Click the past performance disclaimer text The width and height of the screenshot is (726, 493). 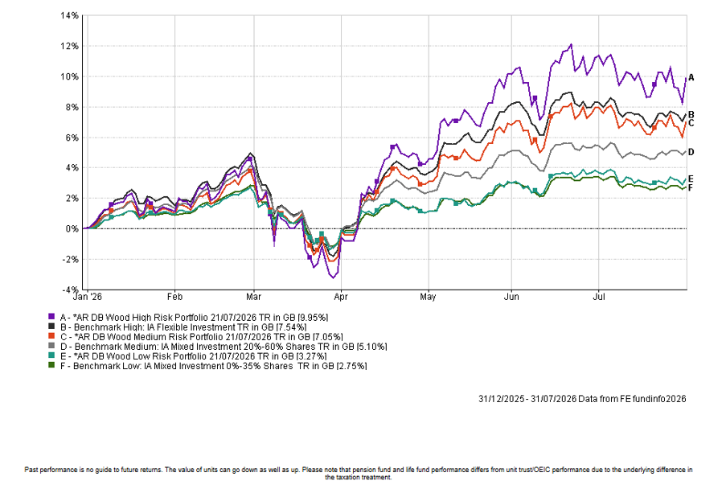[x=359, y=473]
